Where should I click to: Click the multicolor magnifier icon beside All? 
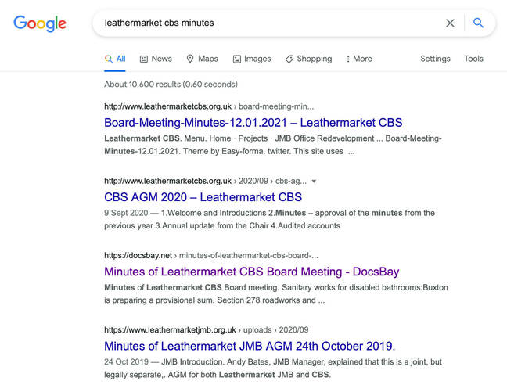[109, 59]
